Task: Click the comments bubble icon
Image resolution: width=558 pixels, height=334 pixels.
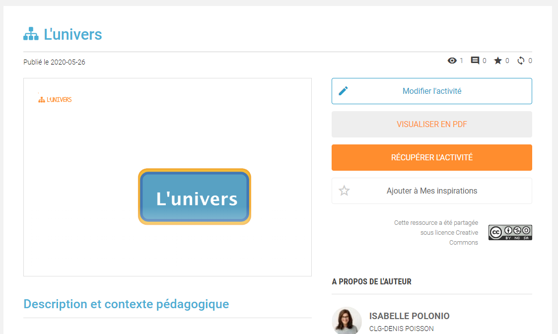Action: coord(475,61)
